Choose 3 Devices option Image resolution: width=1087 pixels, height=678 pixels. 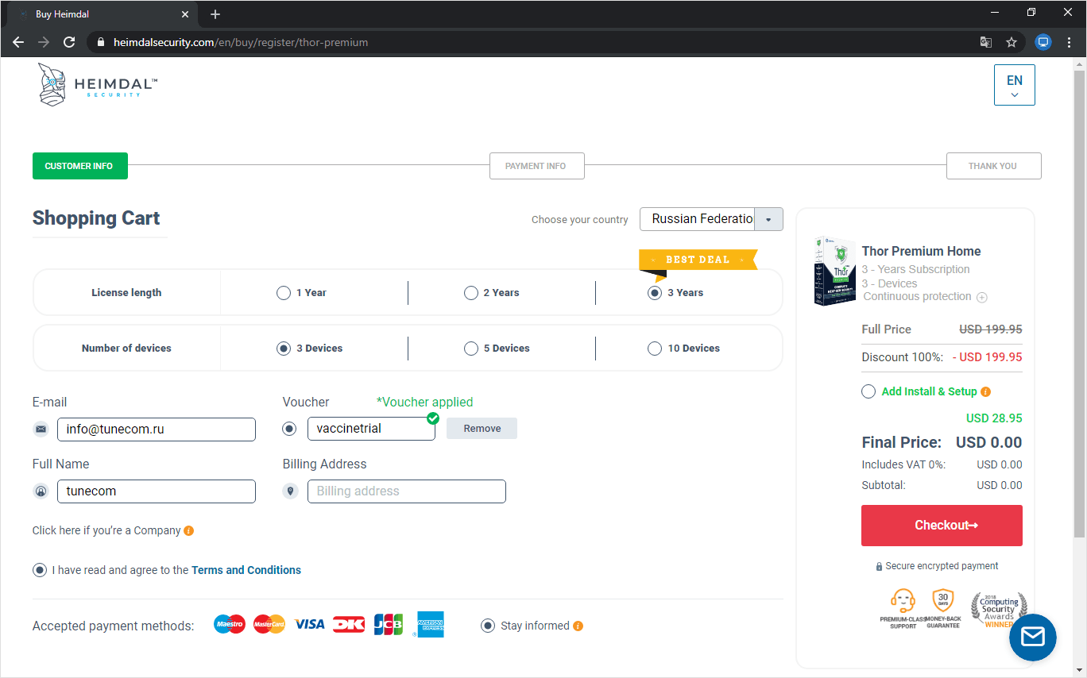point(284,349)
